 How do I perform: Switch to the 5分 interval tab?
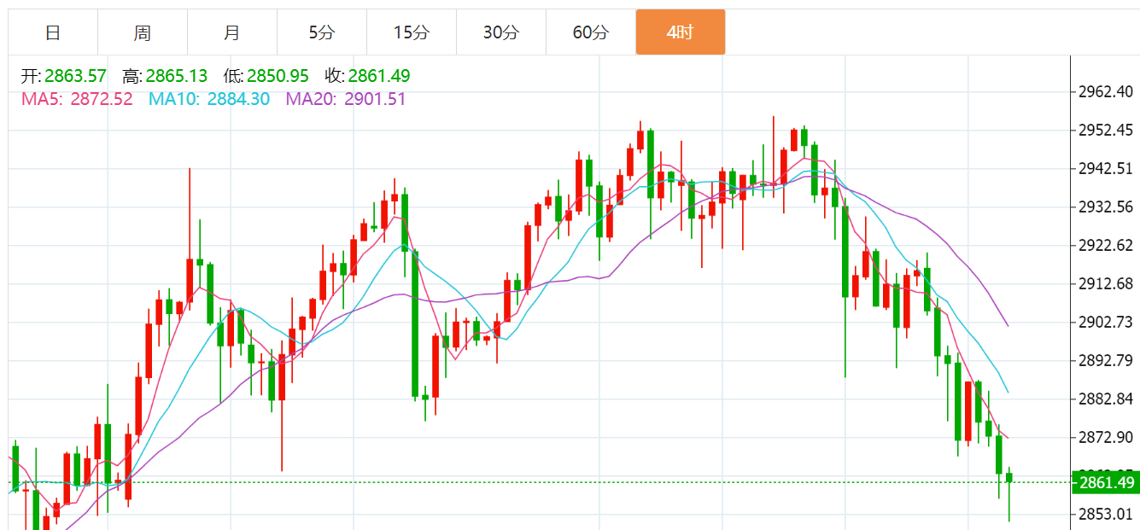coord(322,32)
